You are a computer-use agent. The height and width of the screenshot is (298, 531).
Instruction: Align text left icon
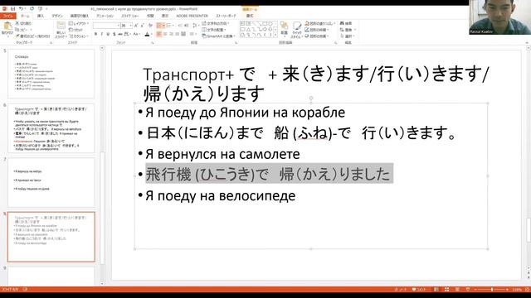[158, 34]
